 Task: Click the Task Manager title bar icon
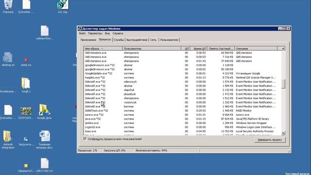click(80, 29)
